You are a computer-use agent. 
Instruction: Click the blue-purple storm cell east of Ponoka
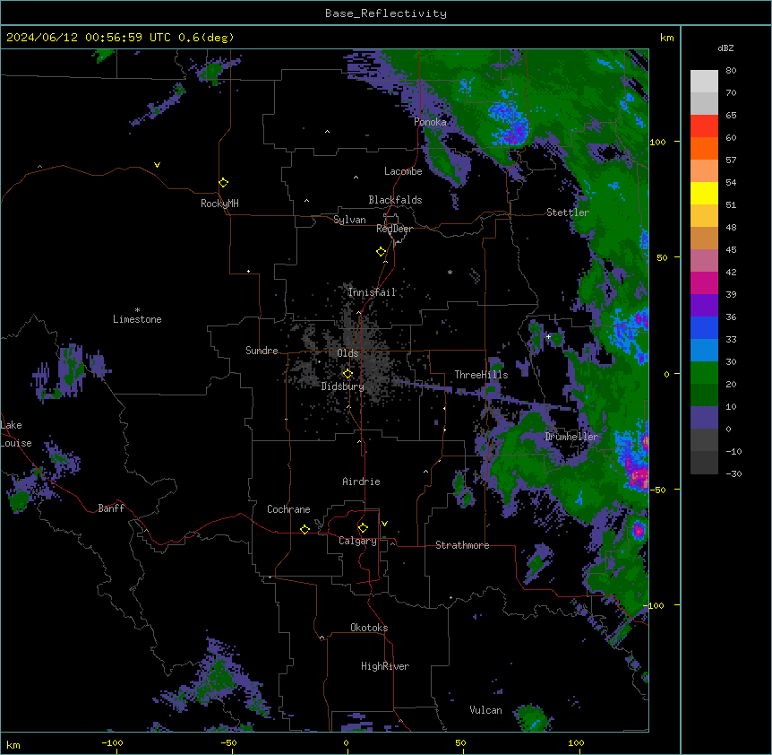(x=511, y=125)
